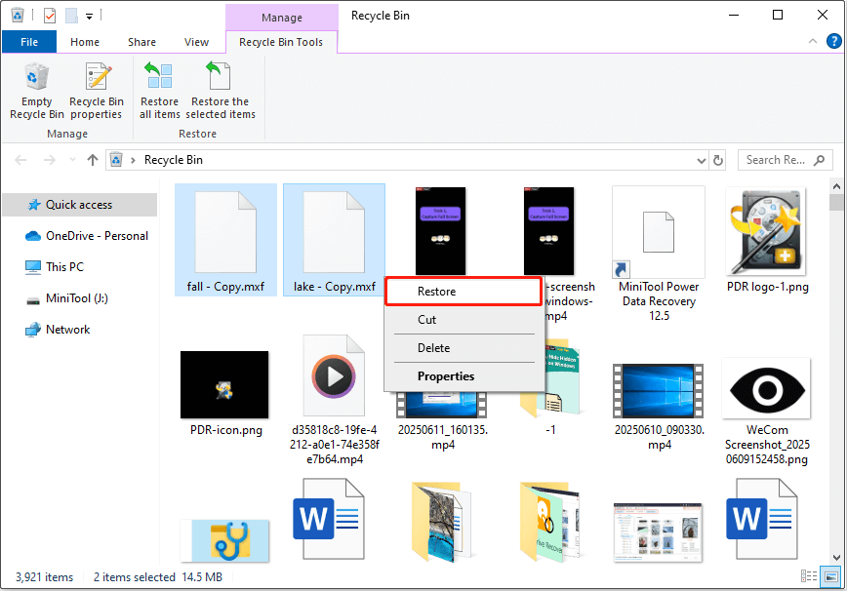Switch to details view icon

809,576
